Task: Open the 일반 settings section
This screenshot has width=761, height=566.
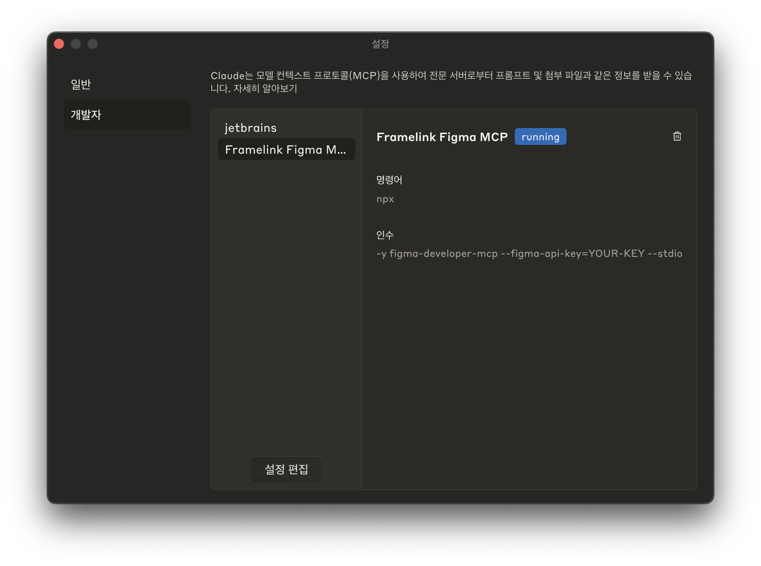Action: (x=127, y=84)
